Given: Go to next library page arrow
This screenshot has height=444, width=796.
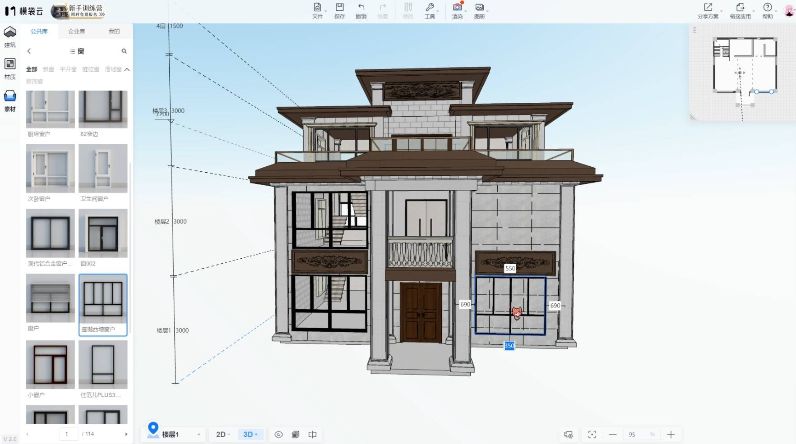Looking at the screenshot, I should pos(126,434).
